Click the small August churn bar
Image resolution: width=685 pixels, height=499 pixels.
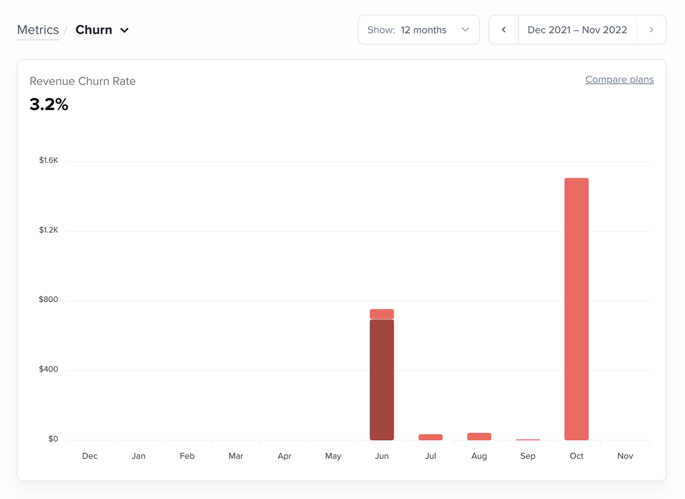(479, 436)
